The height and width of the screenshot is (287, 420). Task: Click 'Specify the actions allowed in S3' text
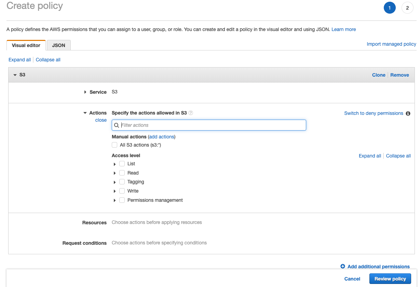point(149,113)
